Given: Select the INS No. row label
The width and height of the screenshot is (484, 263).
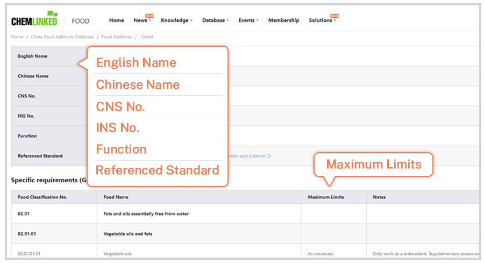Looking at the screenshot, I should (26, 116).
